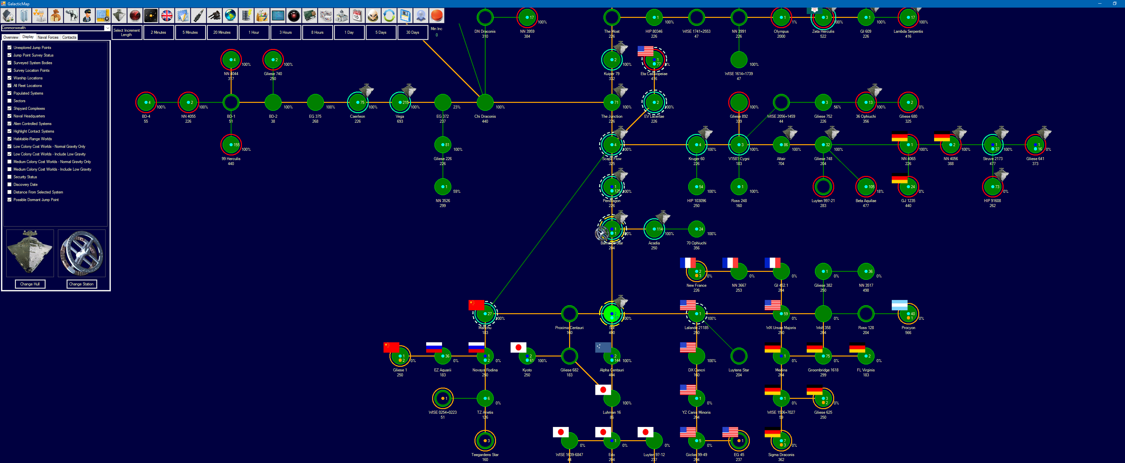Open the Commonwealth race dropdown
The image size is (1125, 463).
pyautogui.click(x=56, y=28)
